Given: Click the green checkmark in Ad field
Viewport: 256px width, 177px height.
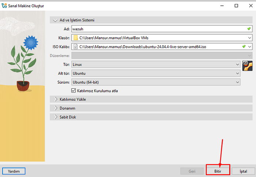Looking at the screenshot, I should [x=249, y=29].
